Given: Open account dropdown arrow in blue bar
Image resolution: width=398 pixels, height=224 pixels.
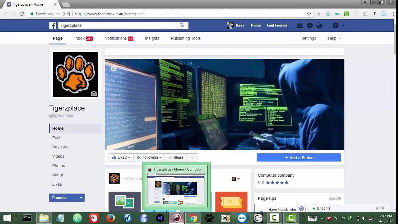Looking at the screenshot, I should [x=343, y=26].
